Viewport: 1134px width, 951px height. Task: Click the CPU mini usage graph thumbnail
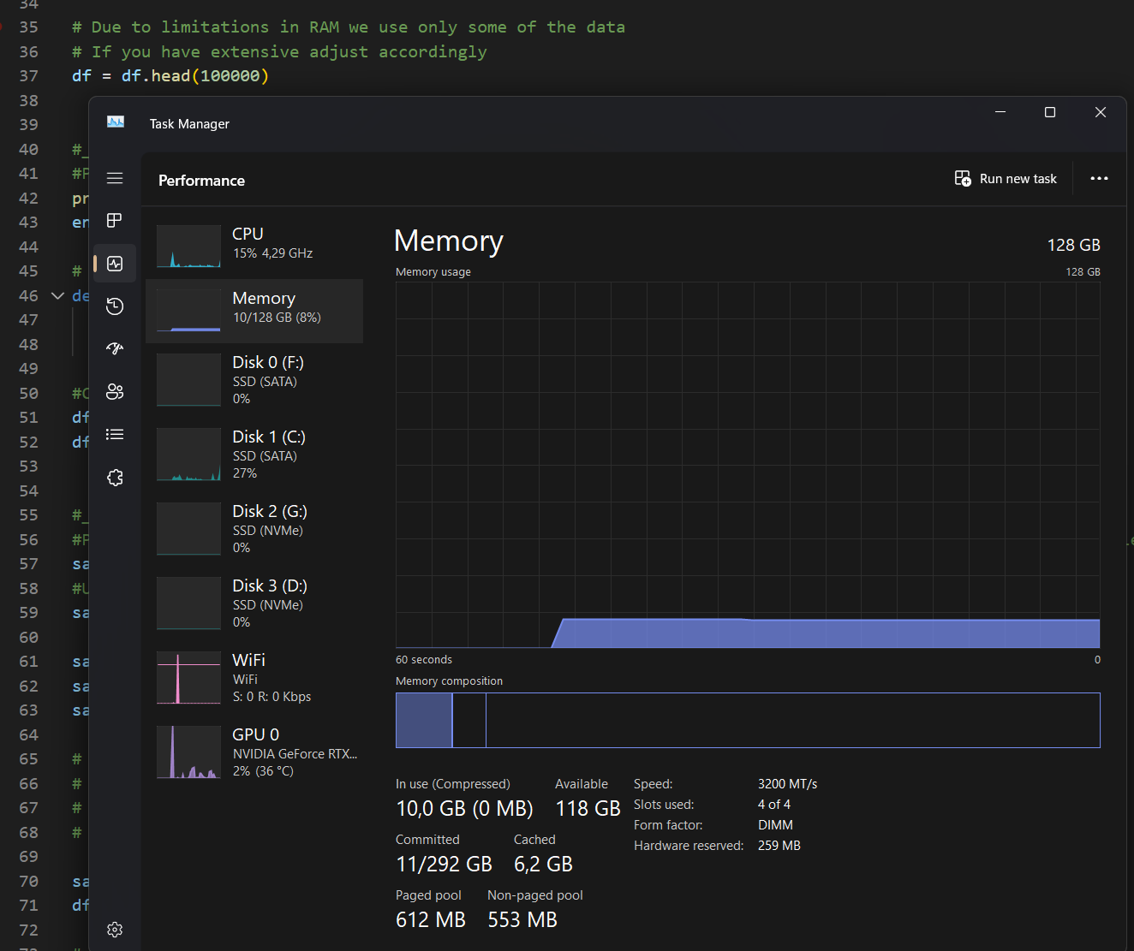coord(188,247)
